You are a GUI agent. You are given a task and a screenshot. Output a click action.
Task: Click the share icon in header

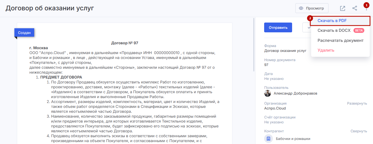click(x=355, y=8)
